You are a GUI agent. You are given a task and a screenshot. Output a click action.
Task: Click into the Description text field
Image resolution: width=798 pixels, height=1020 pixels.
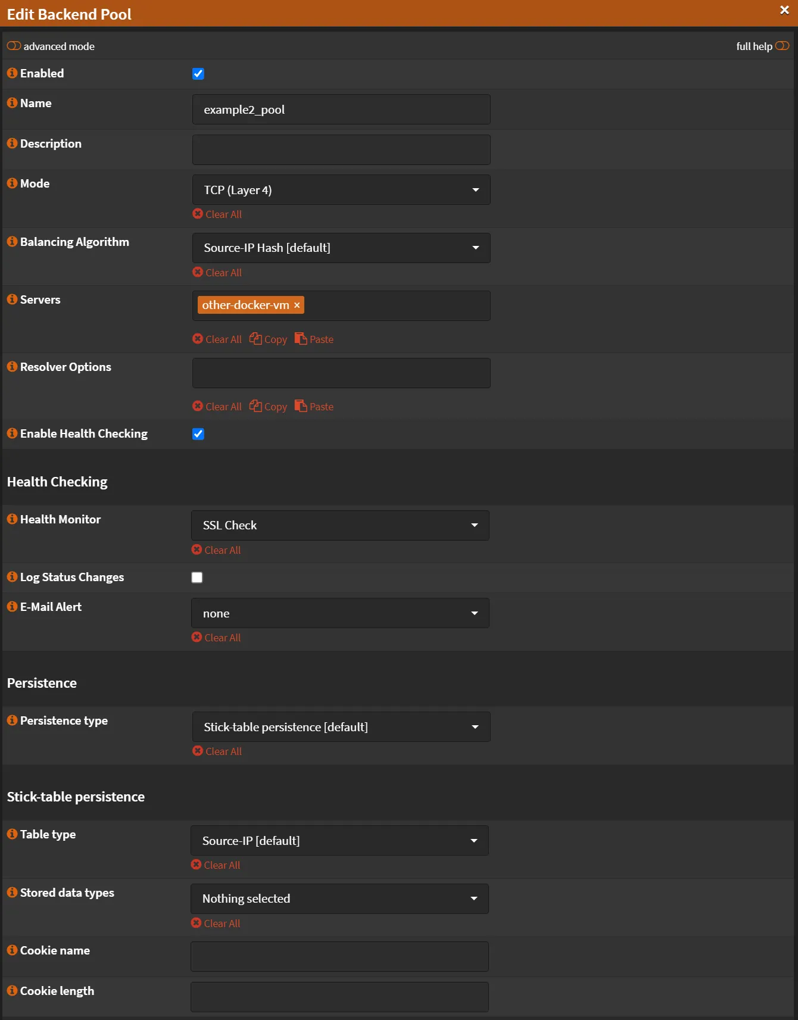pyautogui.click(x=341, y=149)
